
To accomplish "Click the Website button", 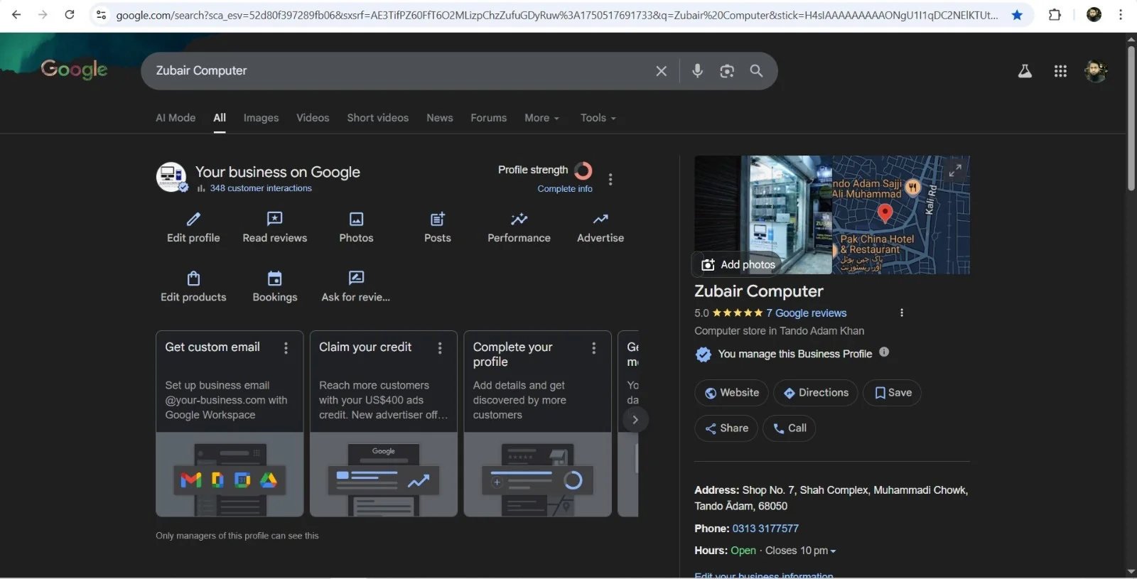I will [x=731, y=393].
